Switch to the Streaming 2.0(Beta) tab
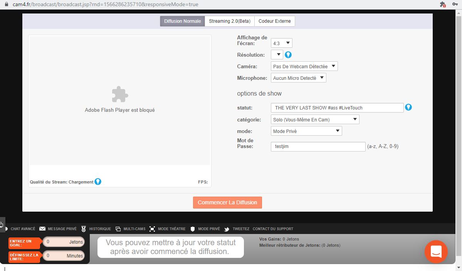This screenshot has width=462, height=271. pos(230,21)
